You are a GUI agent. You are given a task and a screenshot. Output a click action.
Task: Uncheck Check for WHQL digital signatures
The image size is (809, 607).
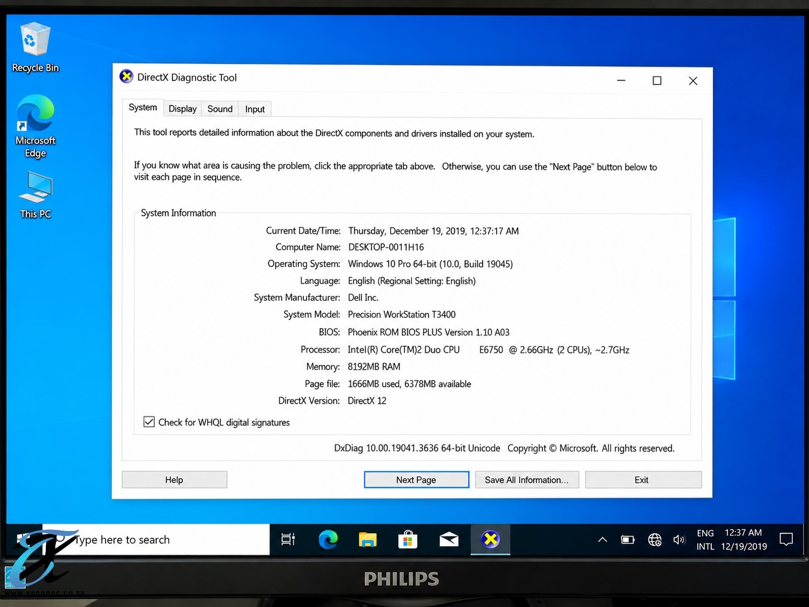coord(149,422)
